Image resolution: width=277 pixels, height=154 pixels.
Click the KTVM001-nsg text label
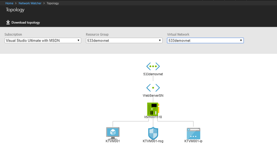[x=153, y=141]
